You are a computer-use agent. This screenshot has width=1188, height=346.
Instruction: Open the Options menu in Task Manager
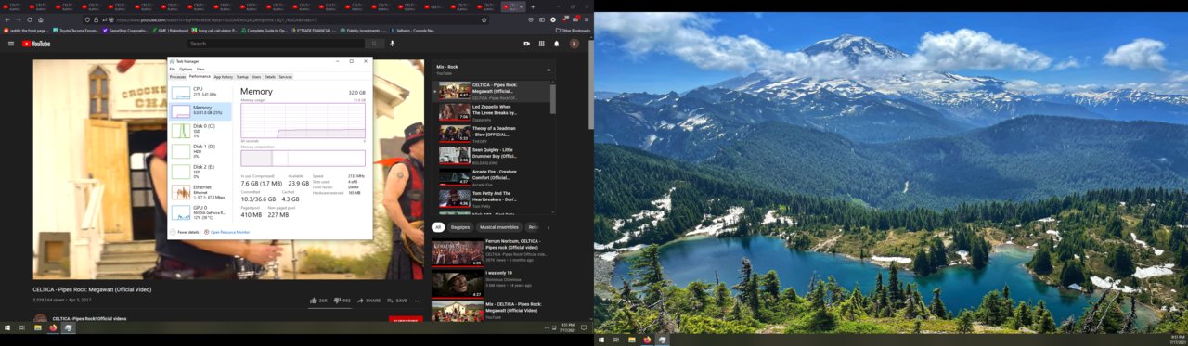coord(186,70)
